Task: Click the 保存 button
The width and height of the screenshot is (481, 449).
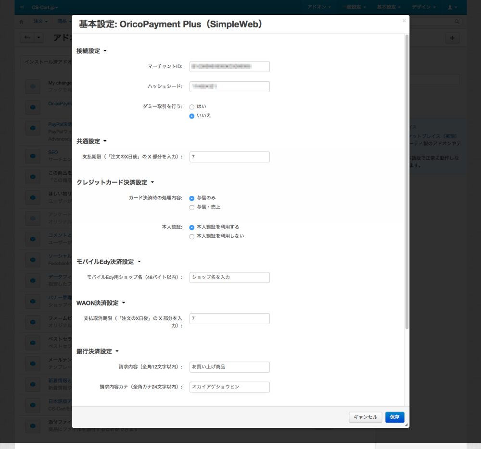Action: tap(394, 417)
